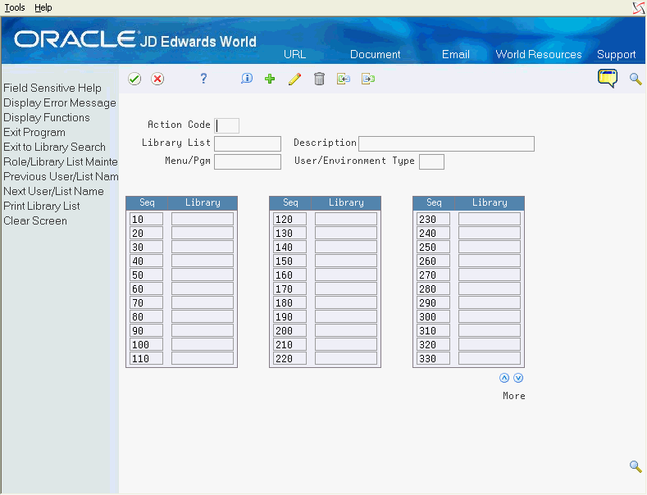
Task: Open the Tools menu
Action: [15, 7]
